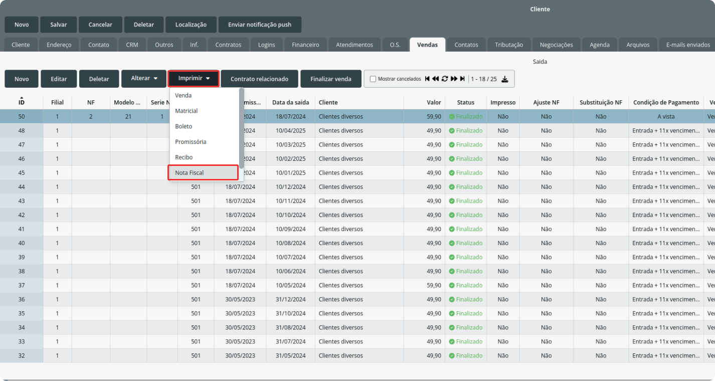Click Deletar button in sales toolbar
The width and height of the screenshot is (715, 381).
[x=99, y=79]
